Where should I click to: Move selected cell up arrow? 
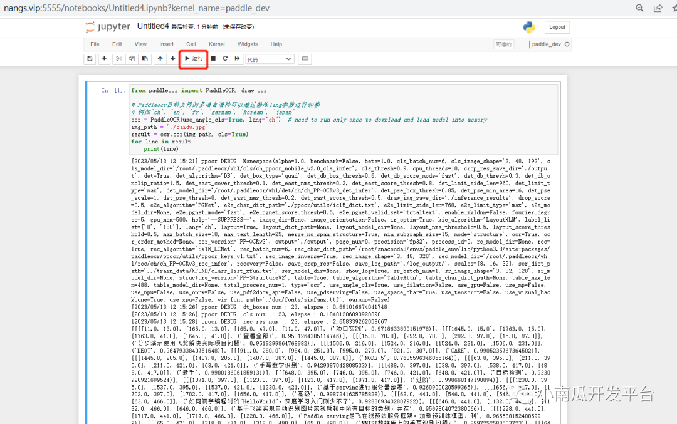[160, 59]
